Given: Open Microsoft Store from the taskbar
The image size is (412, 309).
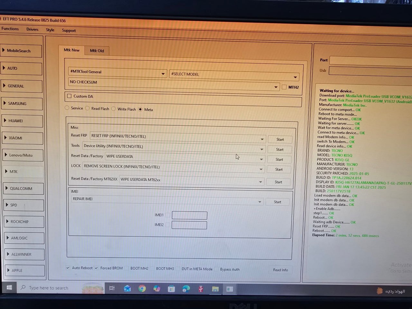Looking at the screenshot, I should coord(171,289).
